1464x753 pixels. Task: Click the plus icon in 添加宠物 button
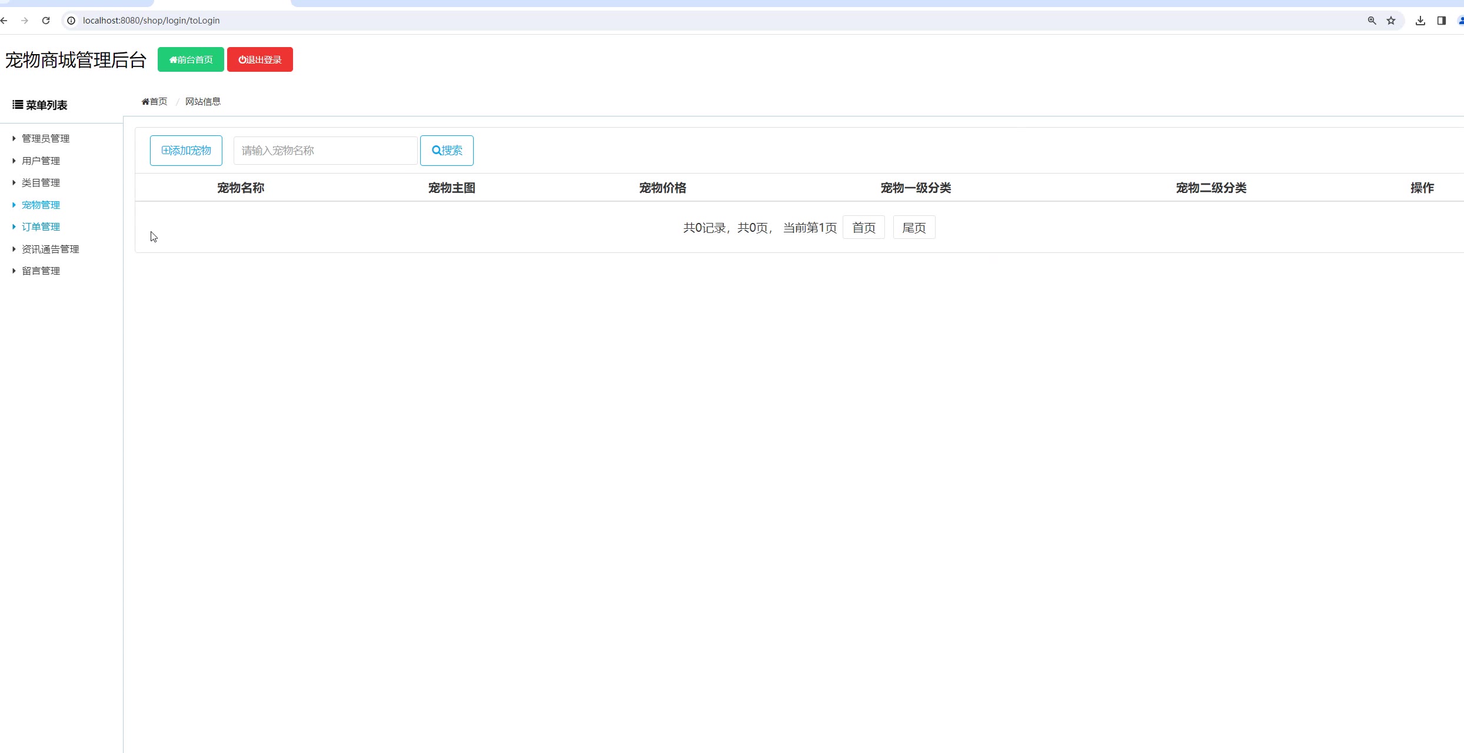point(165,151)
